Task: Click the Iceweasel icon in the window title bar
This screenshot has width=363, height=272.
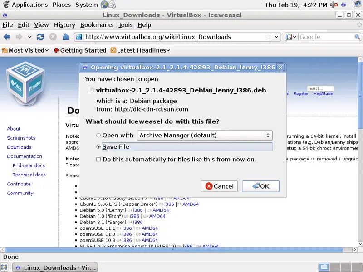Action: coord(5,15)
